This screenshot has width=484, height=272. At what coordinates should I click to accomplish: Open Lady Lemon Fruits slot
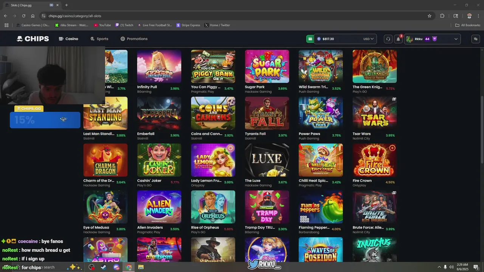(213, 160)
